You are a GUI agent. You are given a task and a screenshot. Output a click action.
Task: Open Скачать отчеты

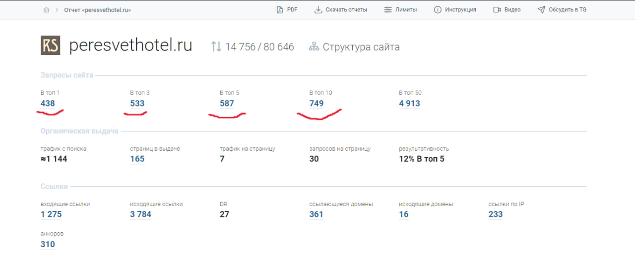click(x=346, y=9)
